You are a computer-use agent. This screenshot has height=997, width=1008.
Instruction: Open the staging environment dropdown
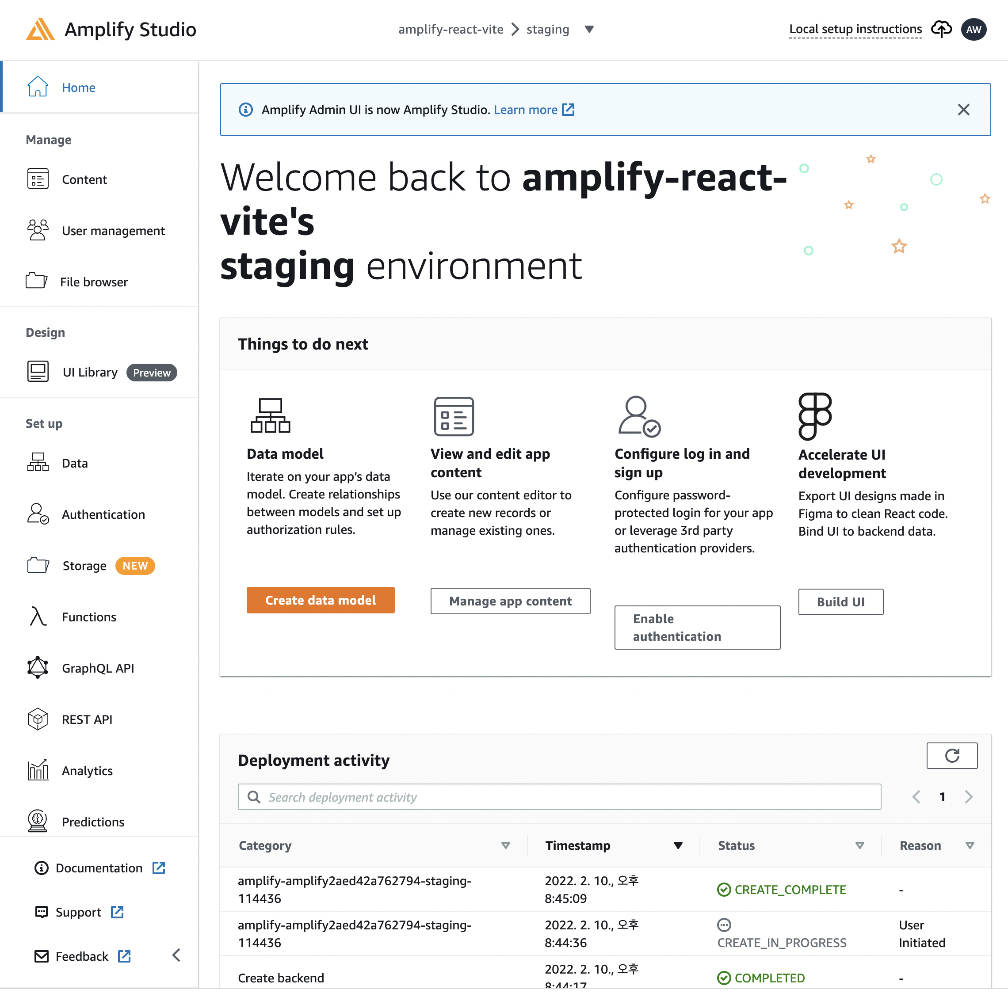(x=589, y=29)
